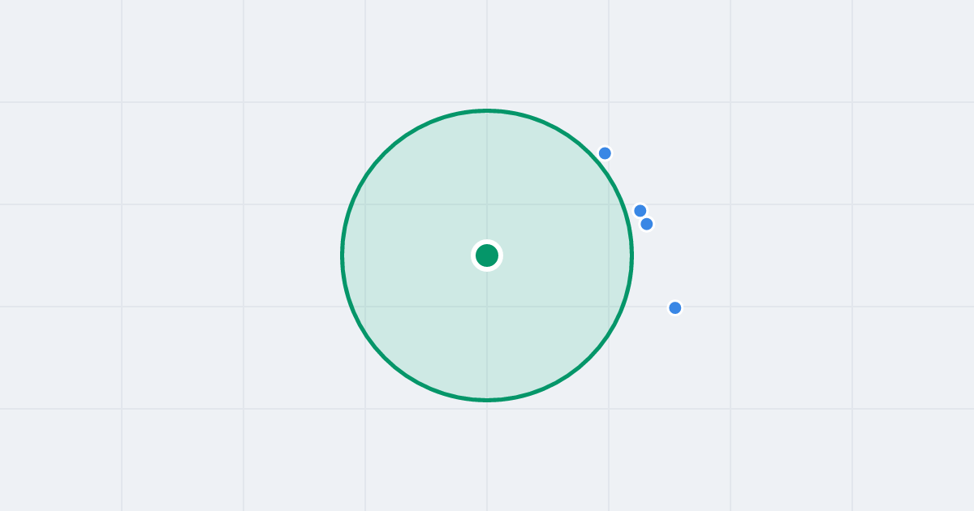This screenshot has width=974, height=511.
Task: Select the upper dot of the overlapping blue pair
Action: (640, 211)
